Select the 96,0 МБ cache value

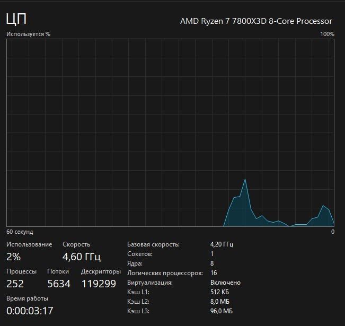coord(222,311)
